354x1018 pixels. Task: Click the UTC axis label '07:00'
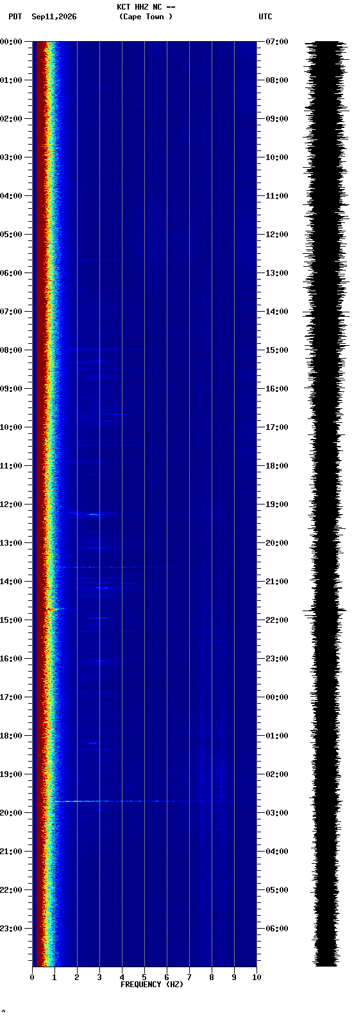(x=277, y=42)
